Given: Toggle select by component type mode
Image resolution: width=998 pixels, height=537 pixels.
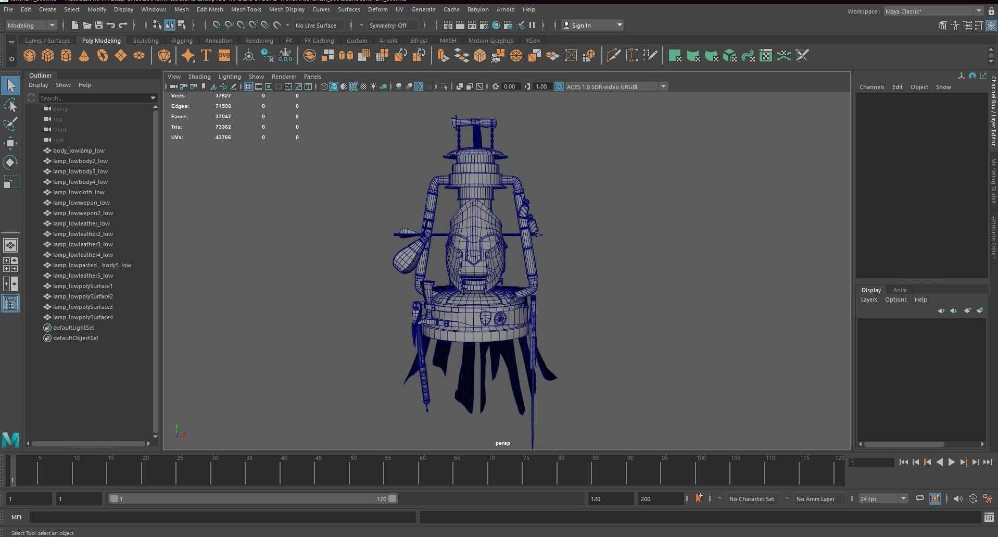Looking at the screenshot, I should 182,25.
